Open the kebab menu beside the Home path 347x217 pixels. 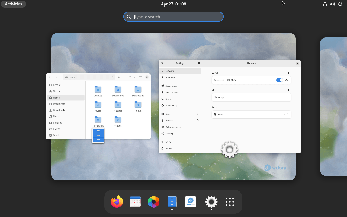point(113,77)
